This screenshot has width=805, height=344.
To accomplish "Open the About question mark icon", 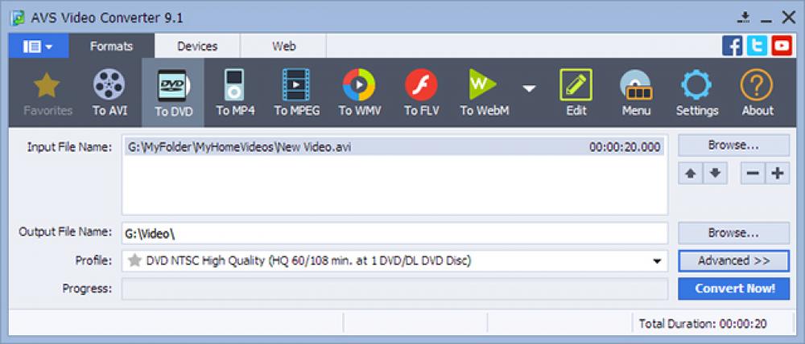I will click(x=758, y=92).
